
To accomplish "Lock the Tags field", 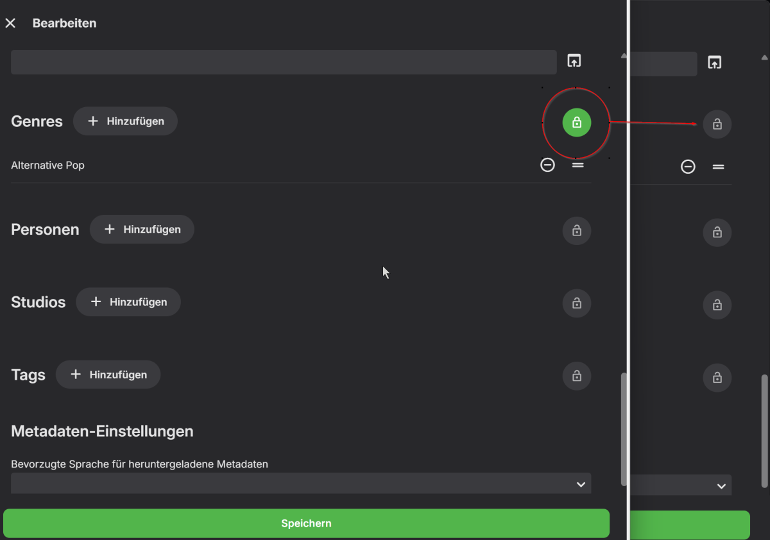I will coord(576,376).
